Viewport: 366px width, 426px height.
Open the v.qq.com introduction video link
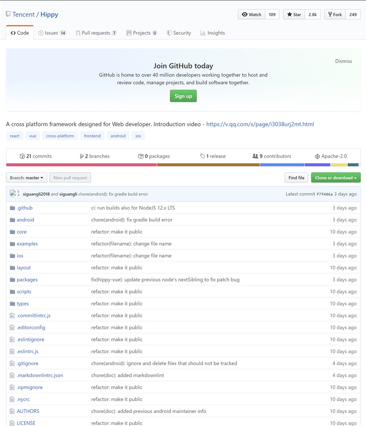tap(260, 124)
